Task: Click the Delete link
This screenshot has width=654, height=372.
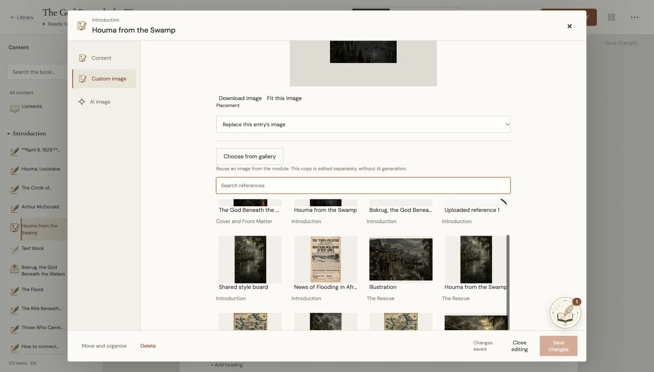Action: click(148, 346)
